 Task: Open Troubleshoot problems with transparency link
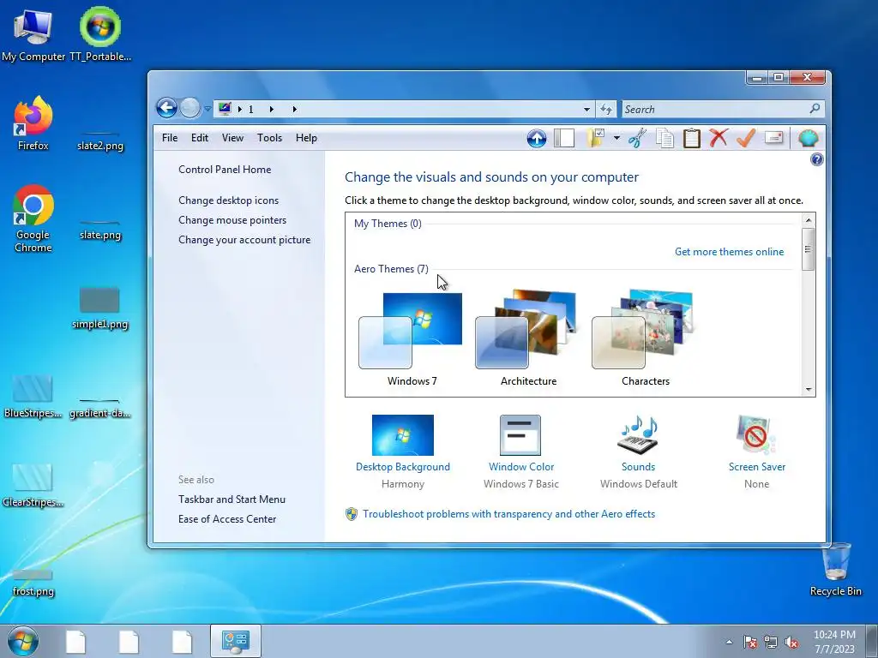pos(508,514)
